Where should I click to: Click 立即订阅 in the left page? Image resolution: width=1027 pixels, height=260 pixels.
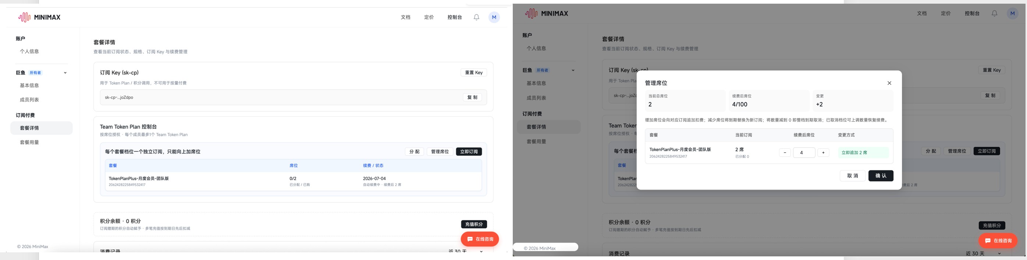469,152
